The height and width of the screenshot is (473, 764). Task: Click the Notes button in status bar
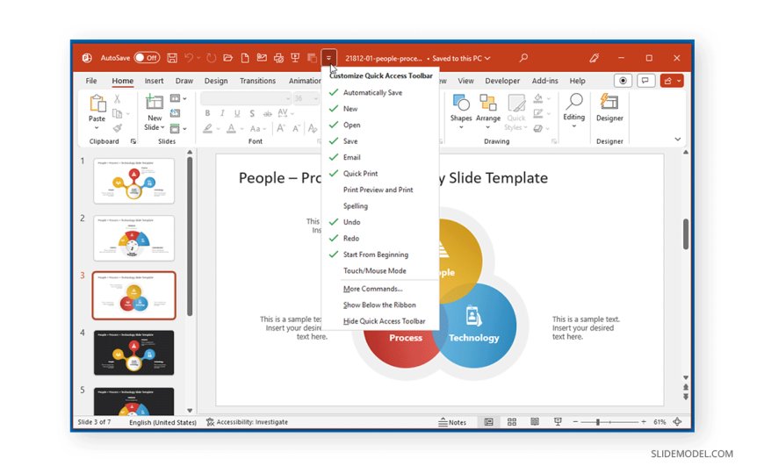pyautogui.click(x=452, y=422)
